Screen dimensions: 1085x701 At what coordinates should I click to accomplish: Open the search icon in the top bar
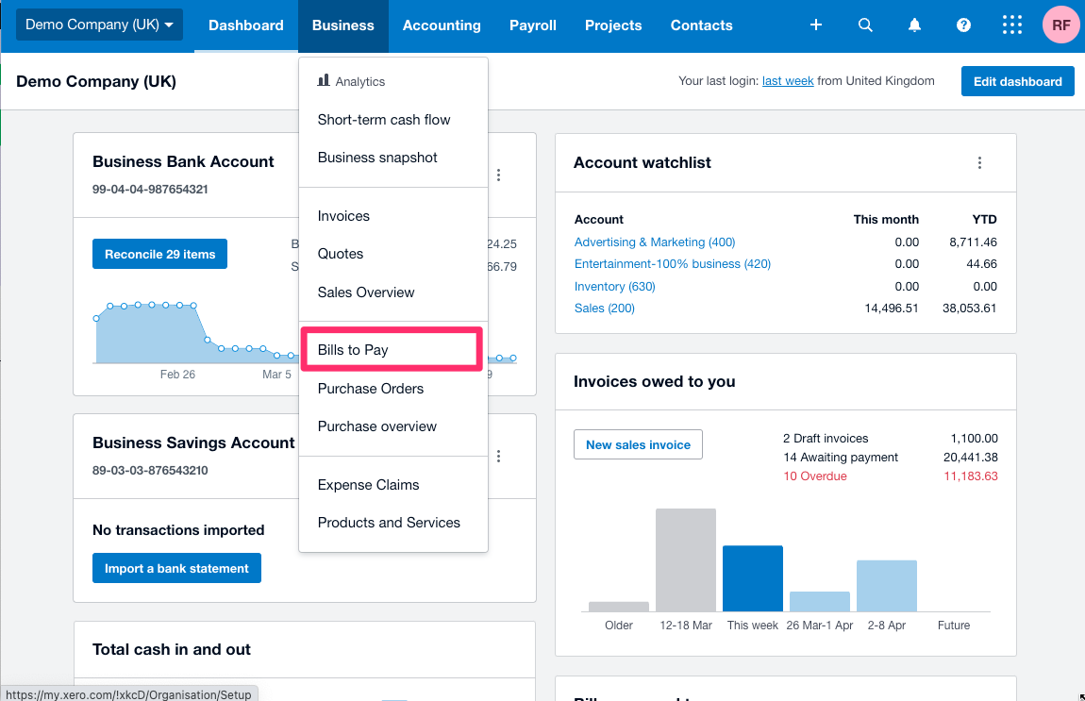pyautogui.click(x=865, y=25)
